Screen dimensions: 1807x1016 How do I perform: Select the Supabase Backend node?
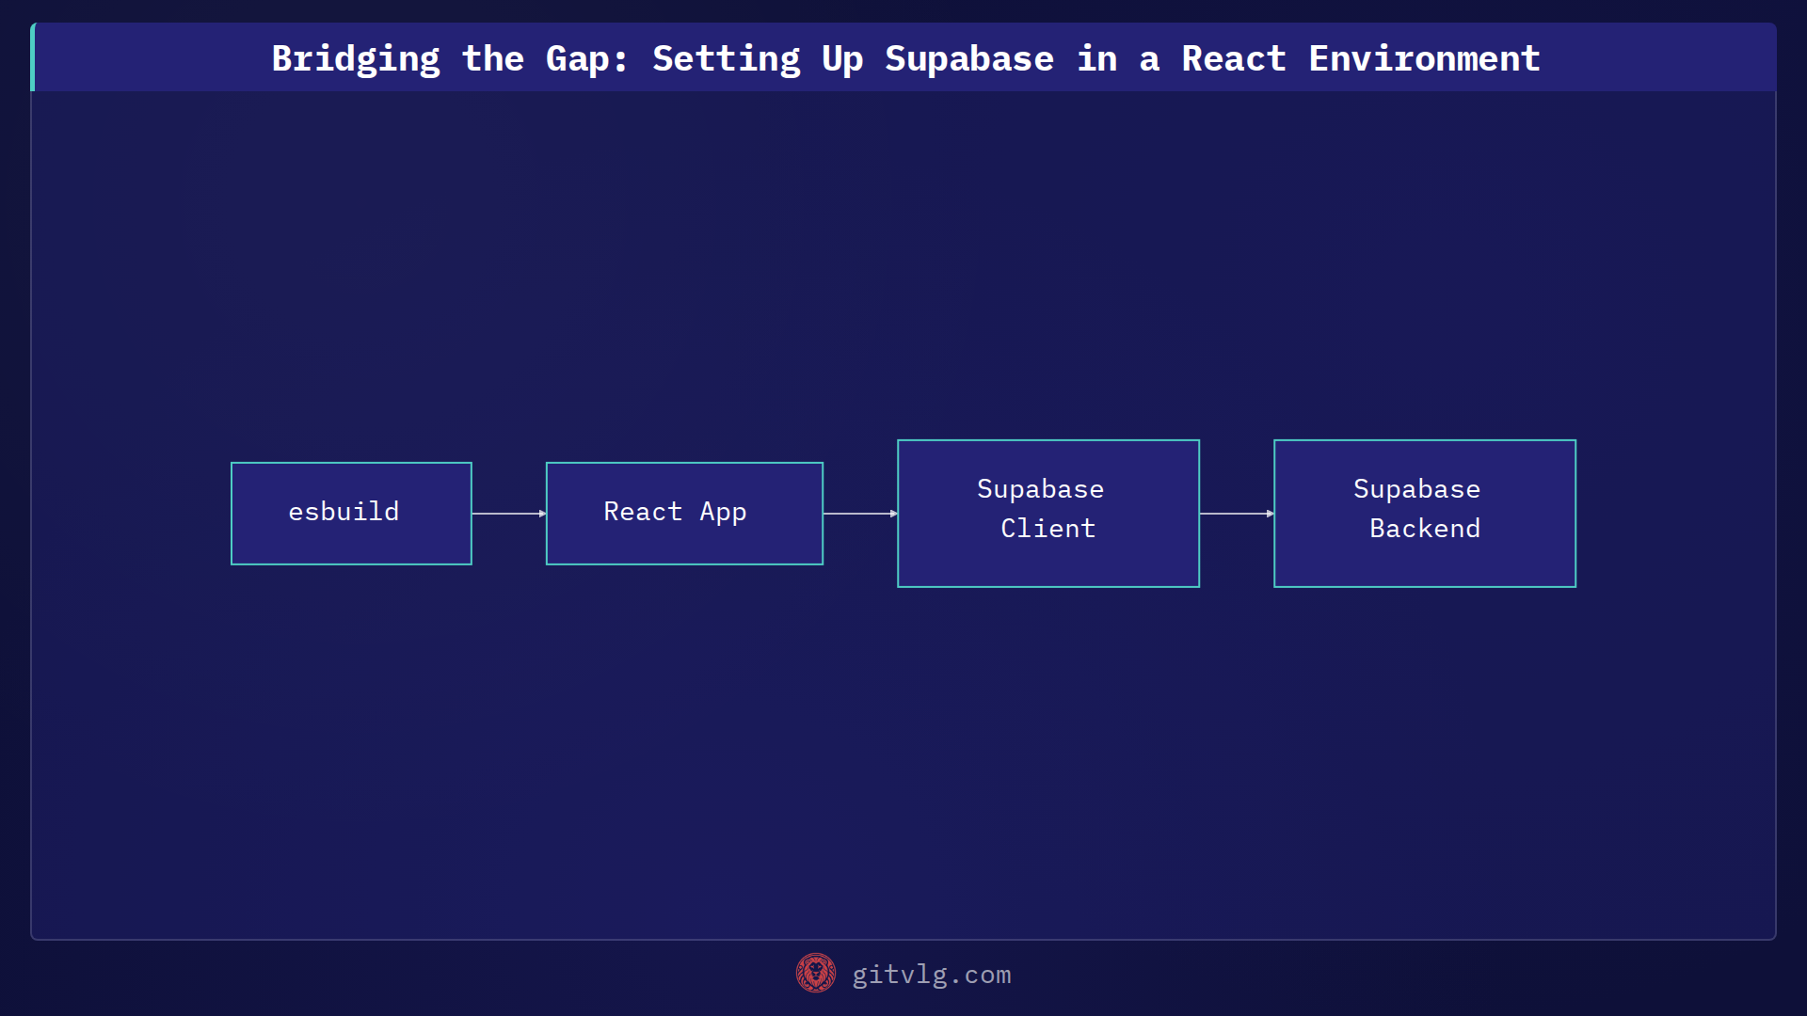click(1425, 514)
